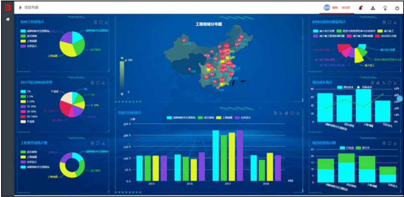Toggle 实际成本 legend in cost chart
Viewport: 404px width, 197px height.
[x=363, y=87]
